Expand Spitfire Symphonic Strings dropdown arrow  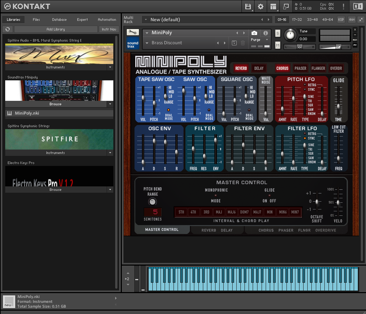pyautogui.click(x=110, y=153)
